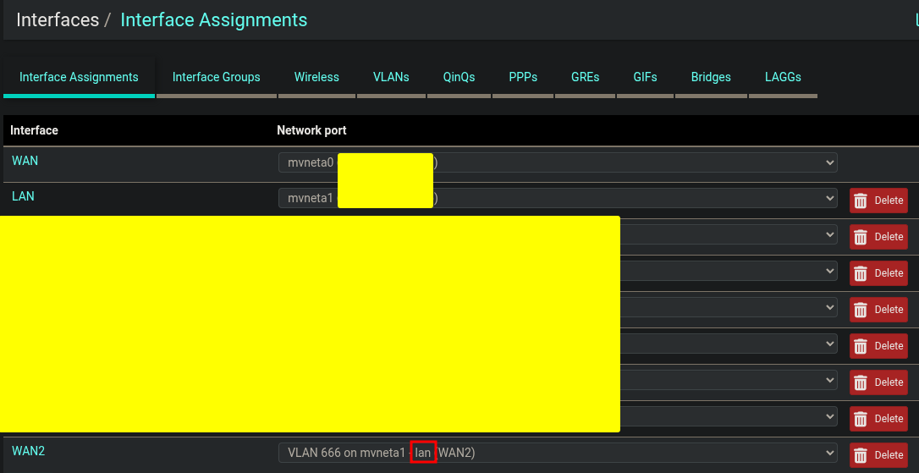Open the WAN interface link

25,161
